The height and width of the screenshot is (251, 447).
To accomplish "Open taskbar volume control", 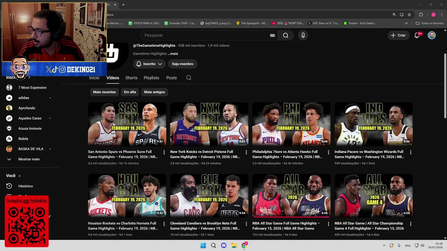I will tap(422, 245).
